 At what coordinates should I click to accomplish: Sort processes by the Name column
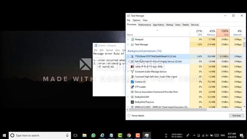pos(158,33)
